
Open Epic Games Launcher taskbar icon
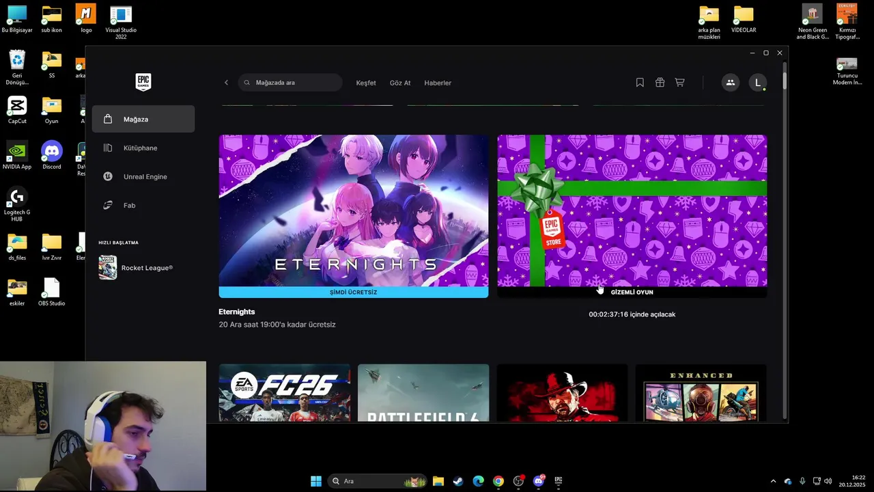click(x=559, y=481)
